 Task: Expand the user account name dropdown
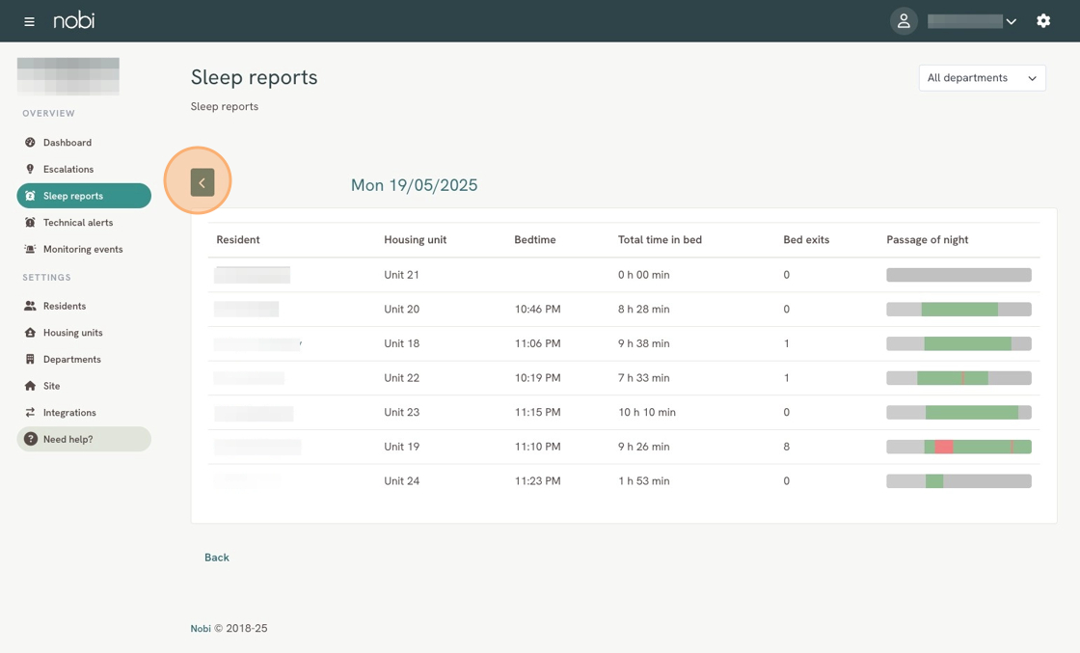point(972,21)
